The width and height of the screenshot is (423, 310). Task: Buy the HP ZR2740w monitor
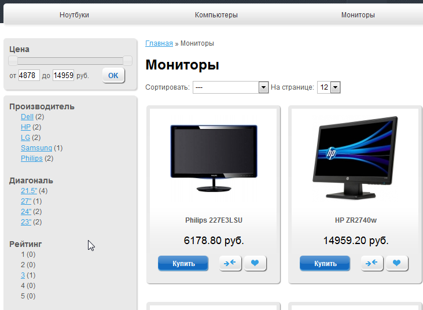[325, 263]
